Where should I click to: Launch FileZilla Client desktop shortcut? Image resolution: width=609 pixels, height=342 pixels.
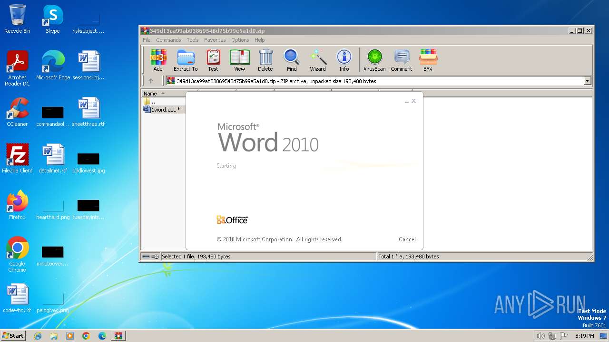17,159
